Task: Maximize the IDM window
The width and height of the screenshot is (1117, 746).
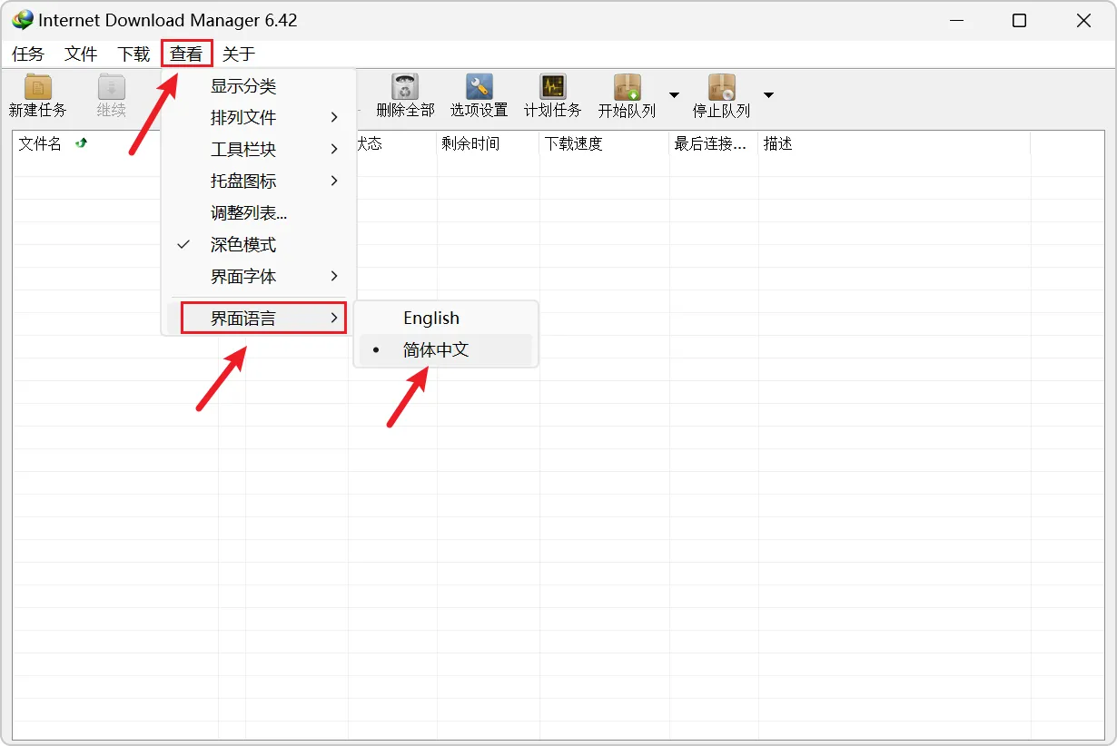Action: 1020,20
